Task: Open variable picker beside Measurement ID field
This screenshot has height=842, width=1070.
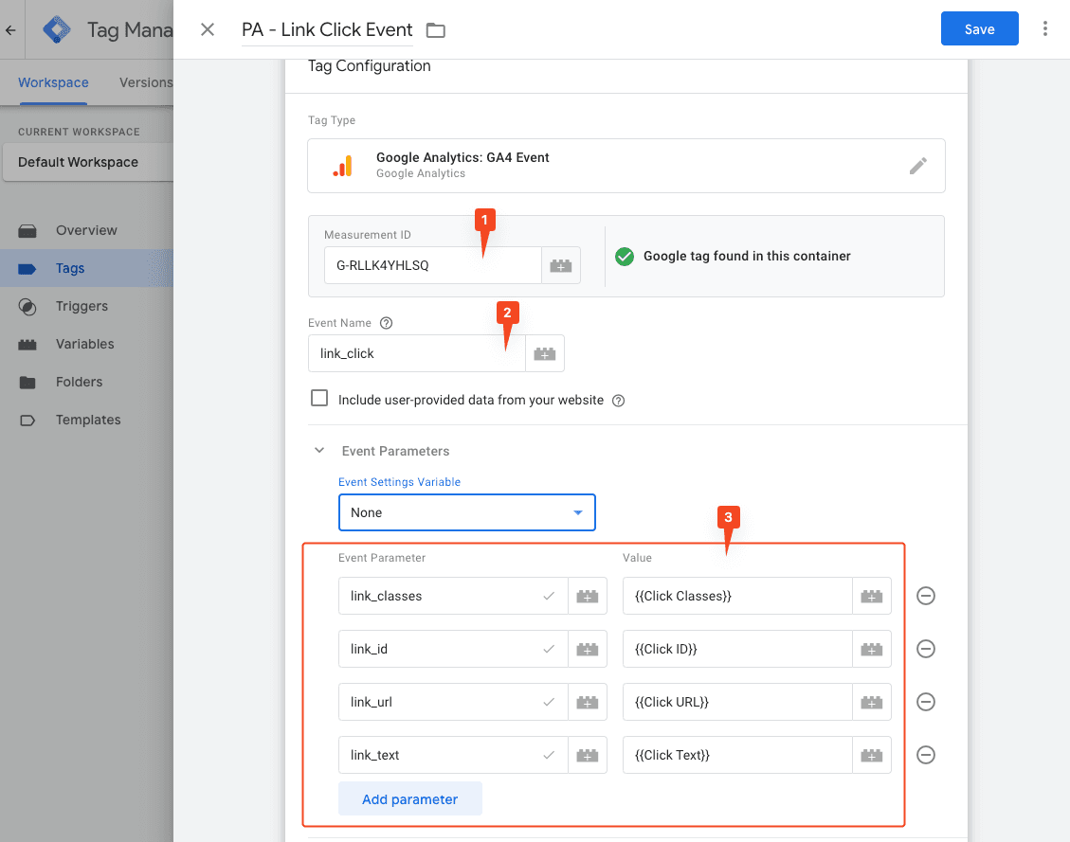Action: [x=560, y=266]
